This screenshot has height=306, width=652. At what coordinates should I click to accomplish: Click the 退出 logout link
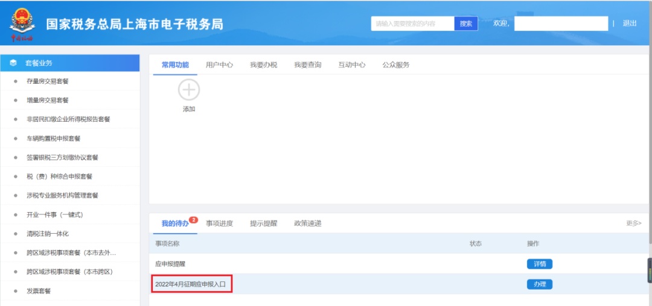tap(630, 23)
